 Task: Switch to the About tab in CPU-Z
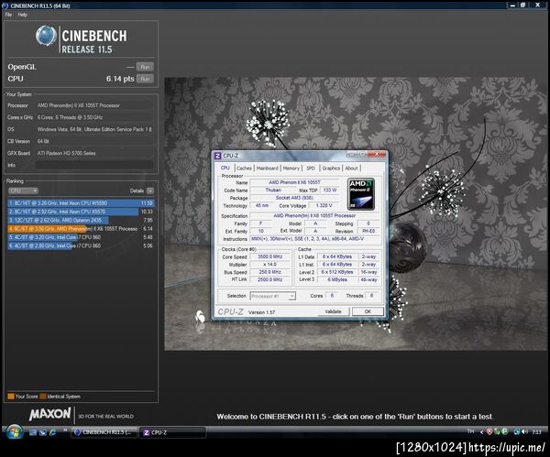pyautogui.click(x=351, y=169)
